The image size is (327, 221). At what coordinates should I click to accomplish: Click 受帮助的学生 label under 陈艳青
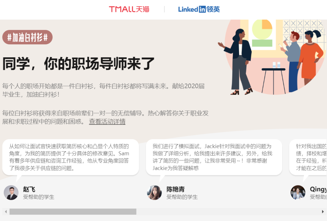182,197
